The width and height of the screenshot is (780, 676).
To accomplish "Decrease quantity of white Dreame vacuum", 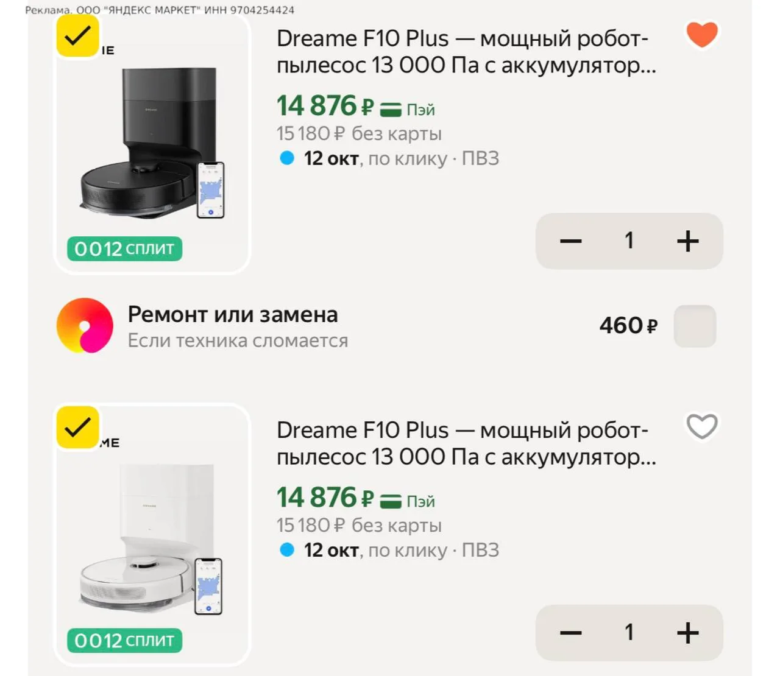I will click(x=571, y=633).
